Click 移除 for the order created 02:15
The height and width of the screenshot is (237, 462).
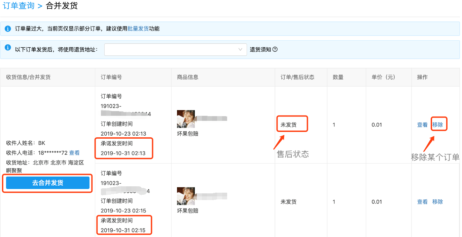437,202
